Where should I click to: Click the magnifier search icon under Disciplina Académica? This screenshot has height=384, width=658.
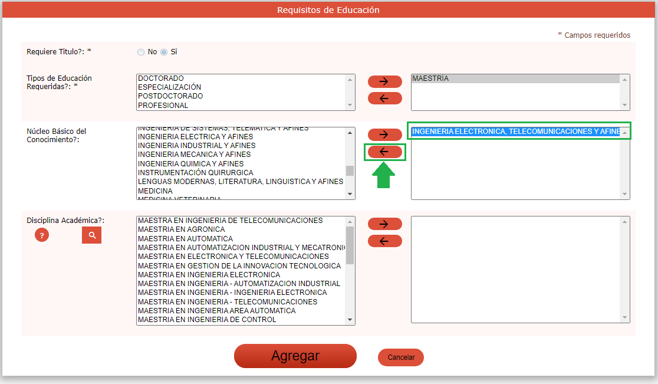(x=91, y=235)
